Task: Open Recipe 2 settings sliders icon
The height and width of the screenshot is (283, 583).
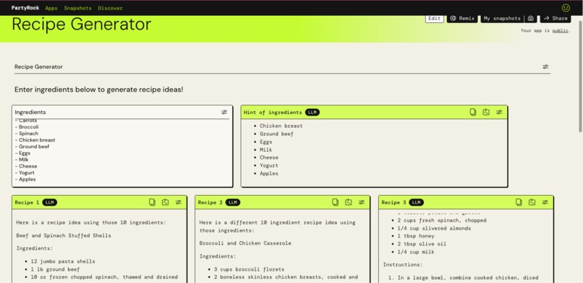Action: 362,202
